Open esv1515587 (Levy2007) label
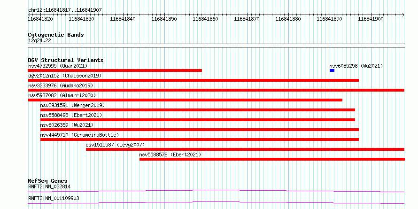This screenshot has width=418, height=209. click(115, 145)
